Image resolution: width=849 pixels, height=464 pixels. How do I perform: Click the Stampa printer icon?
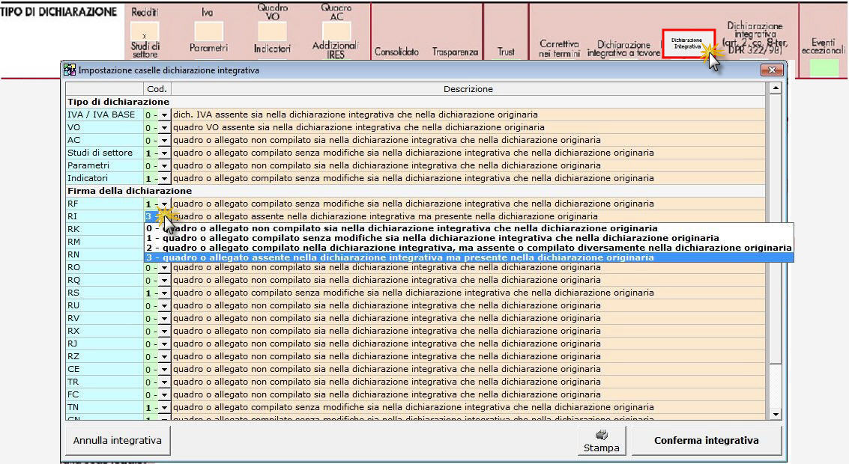tap(601, 434)
